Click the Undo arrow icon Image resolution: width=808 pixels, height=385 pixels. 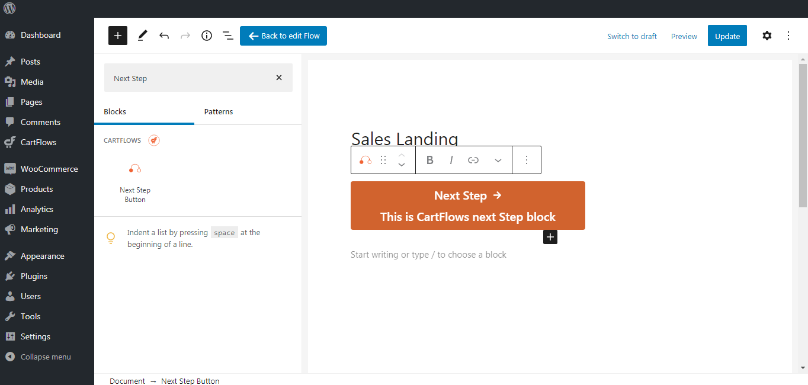coord(164,36)
